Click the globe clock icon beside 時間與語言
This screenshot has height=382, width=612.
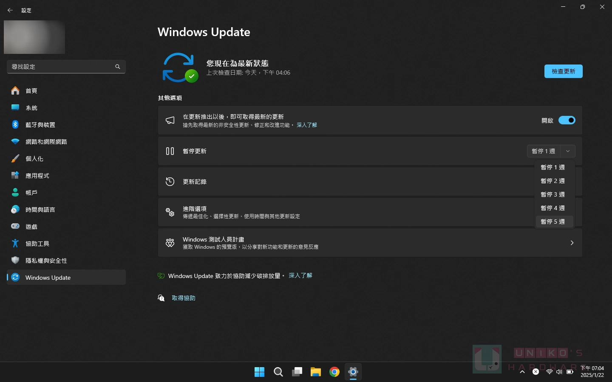(15, 209)
